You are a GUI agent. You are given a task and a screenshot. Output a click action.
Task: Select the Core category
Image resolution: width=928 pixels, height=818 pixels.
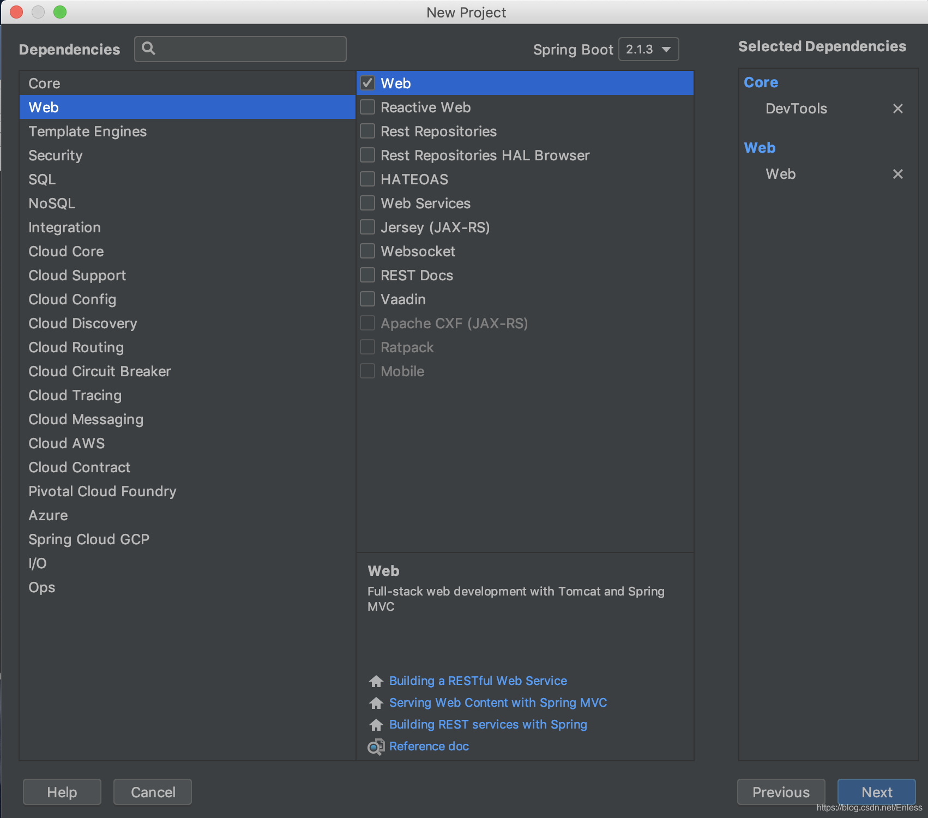[x=188, y=83]
